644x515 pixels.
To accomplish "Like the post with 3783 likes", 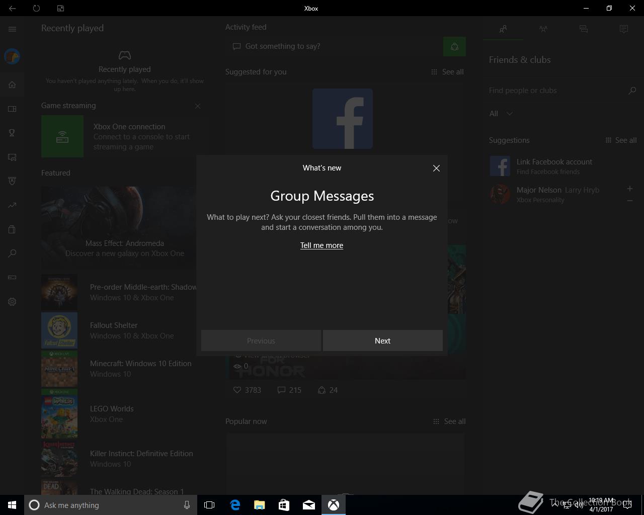I will 247,390.
